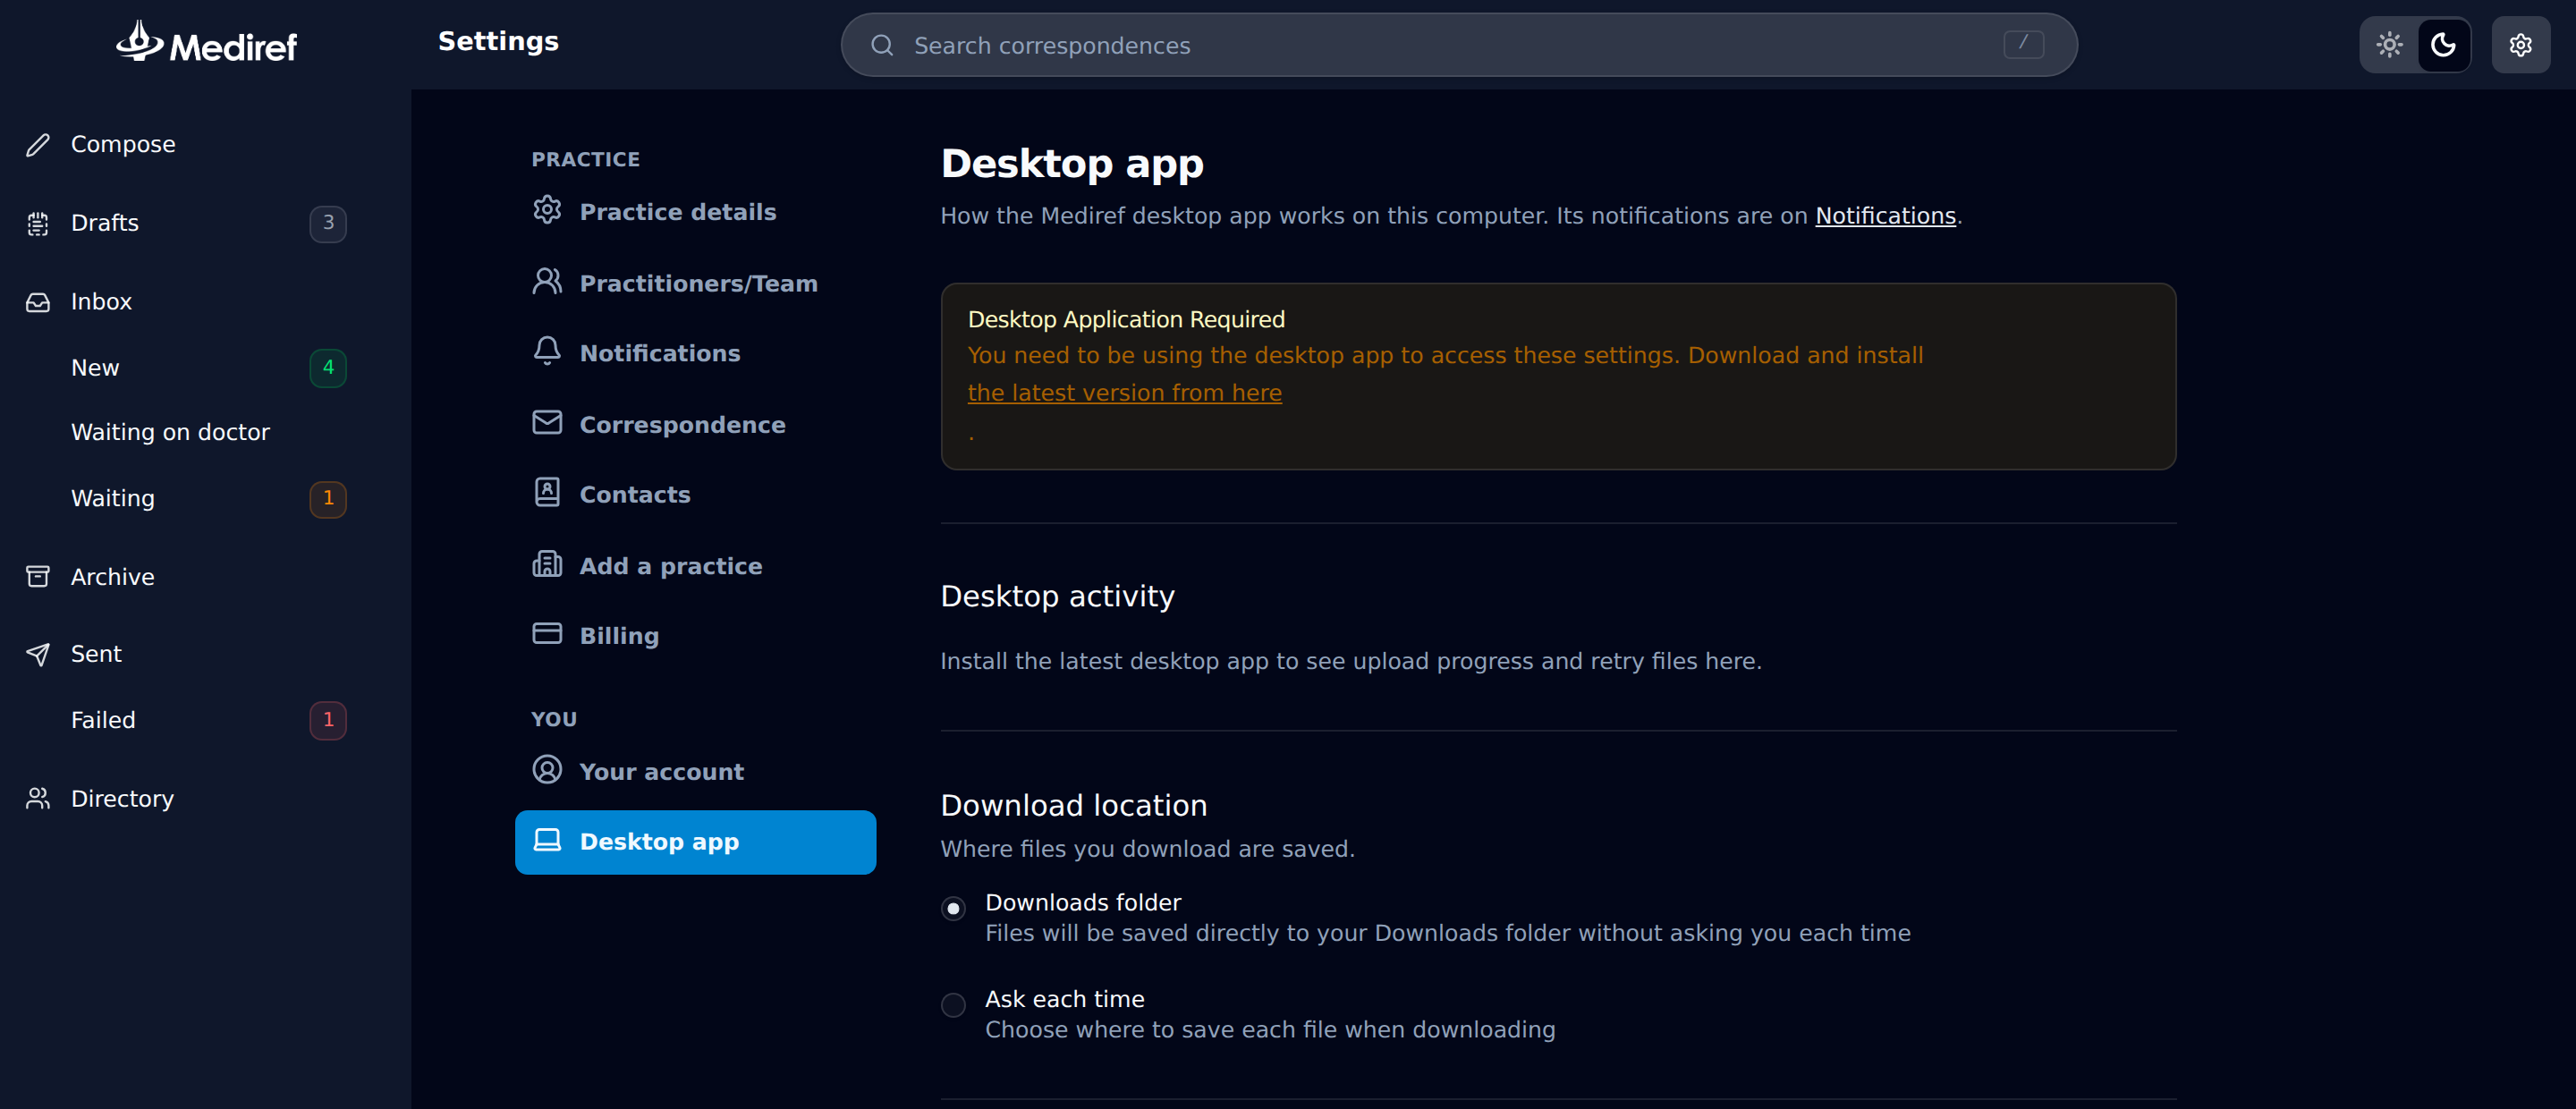The image size is (2576, 1109).
Task: Click the slash shortcut hint badge
Action: (x=2023, y=44)
